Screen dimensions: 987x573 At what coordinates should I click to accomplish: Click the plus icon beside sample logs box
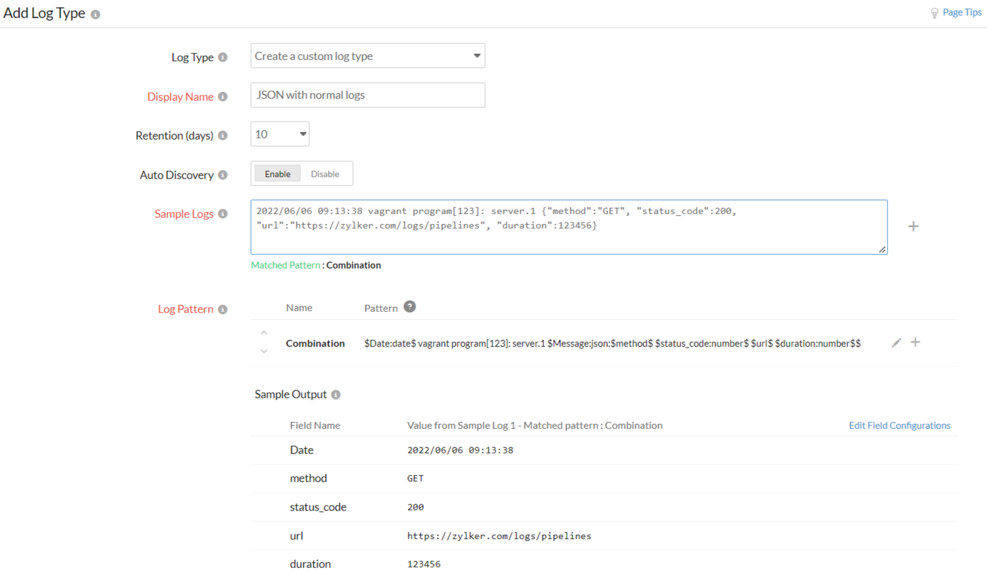tap(913, 226)
